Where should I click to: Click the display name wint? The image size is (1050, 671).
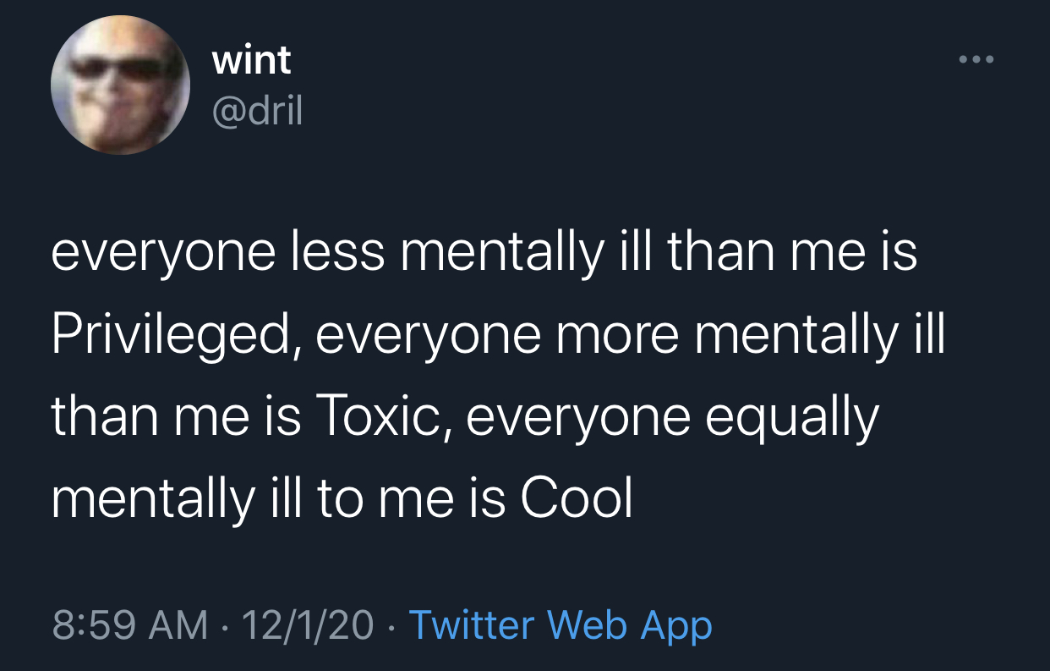pos(250,59)
